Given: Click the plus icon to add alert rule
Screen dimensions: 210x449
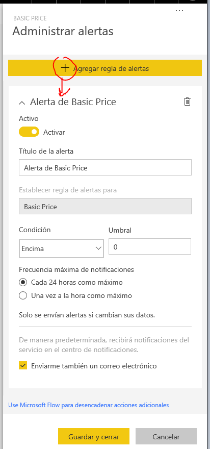Looking at the screenshot, I should point(65,68).
